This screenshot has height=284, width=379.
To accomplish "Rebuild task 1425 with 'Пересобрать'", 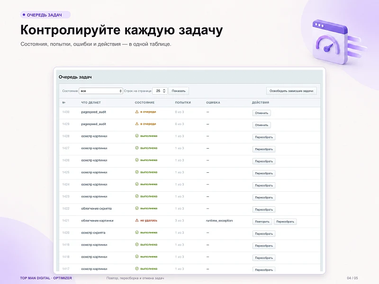I will 264,173.
